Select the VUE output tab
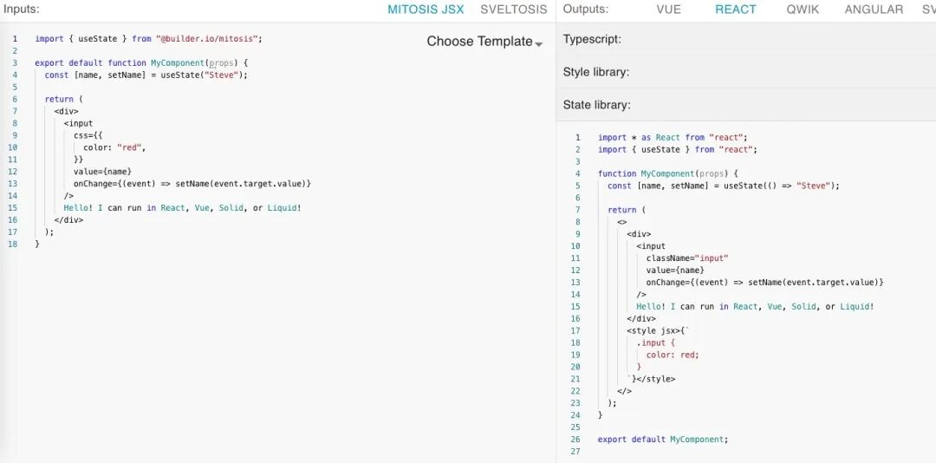 point(668,10)
